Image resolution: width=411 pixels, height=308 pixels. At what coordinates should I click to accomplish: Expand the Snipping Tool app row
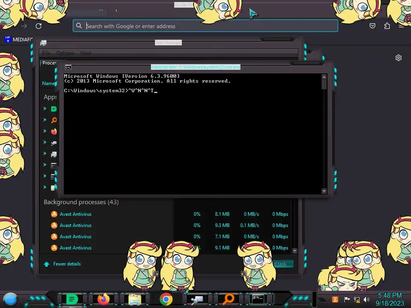(x=45, y=142)
